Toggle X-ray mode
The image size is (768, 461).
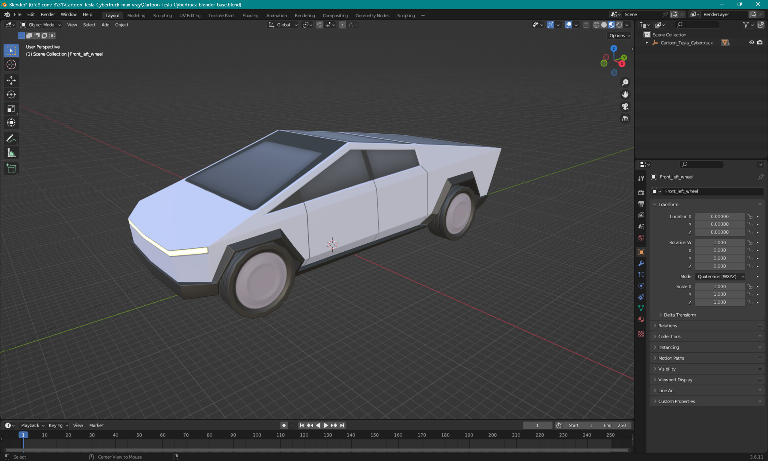pyautogui.click(x=586, y=25)
